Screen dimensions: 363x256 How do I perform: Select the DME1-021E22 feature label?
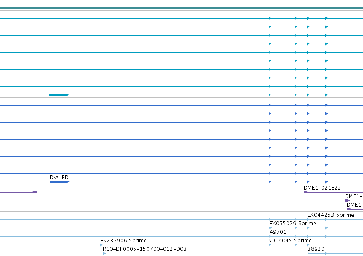click(322, 188)
